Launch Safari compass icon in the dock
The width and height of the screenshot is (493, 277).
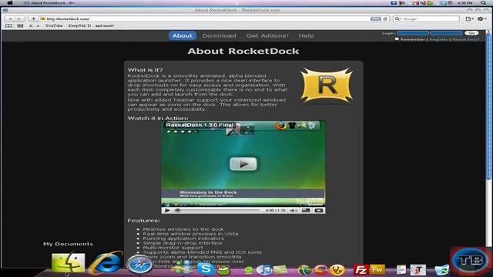(x=139, y=264)
